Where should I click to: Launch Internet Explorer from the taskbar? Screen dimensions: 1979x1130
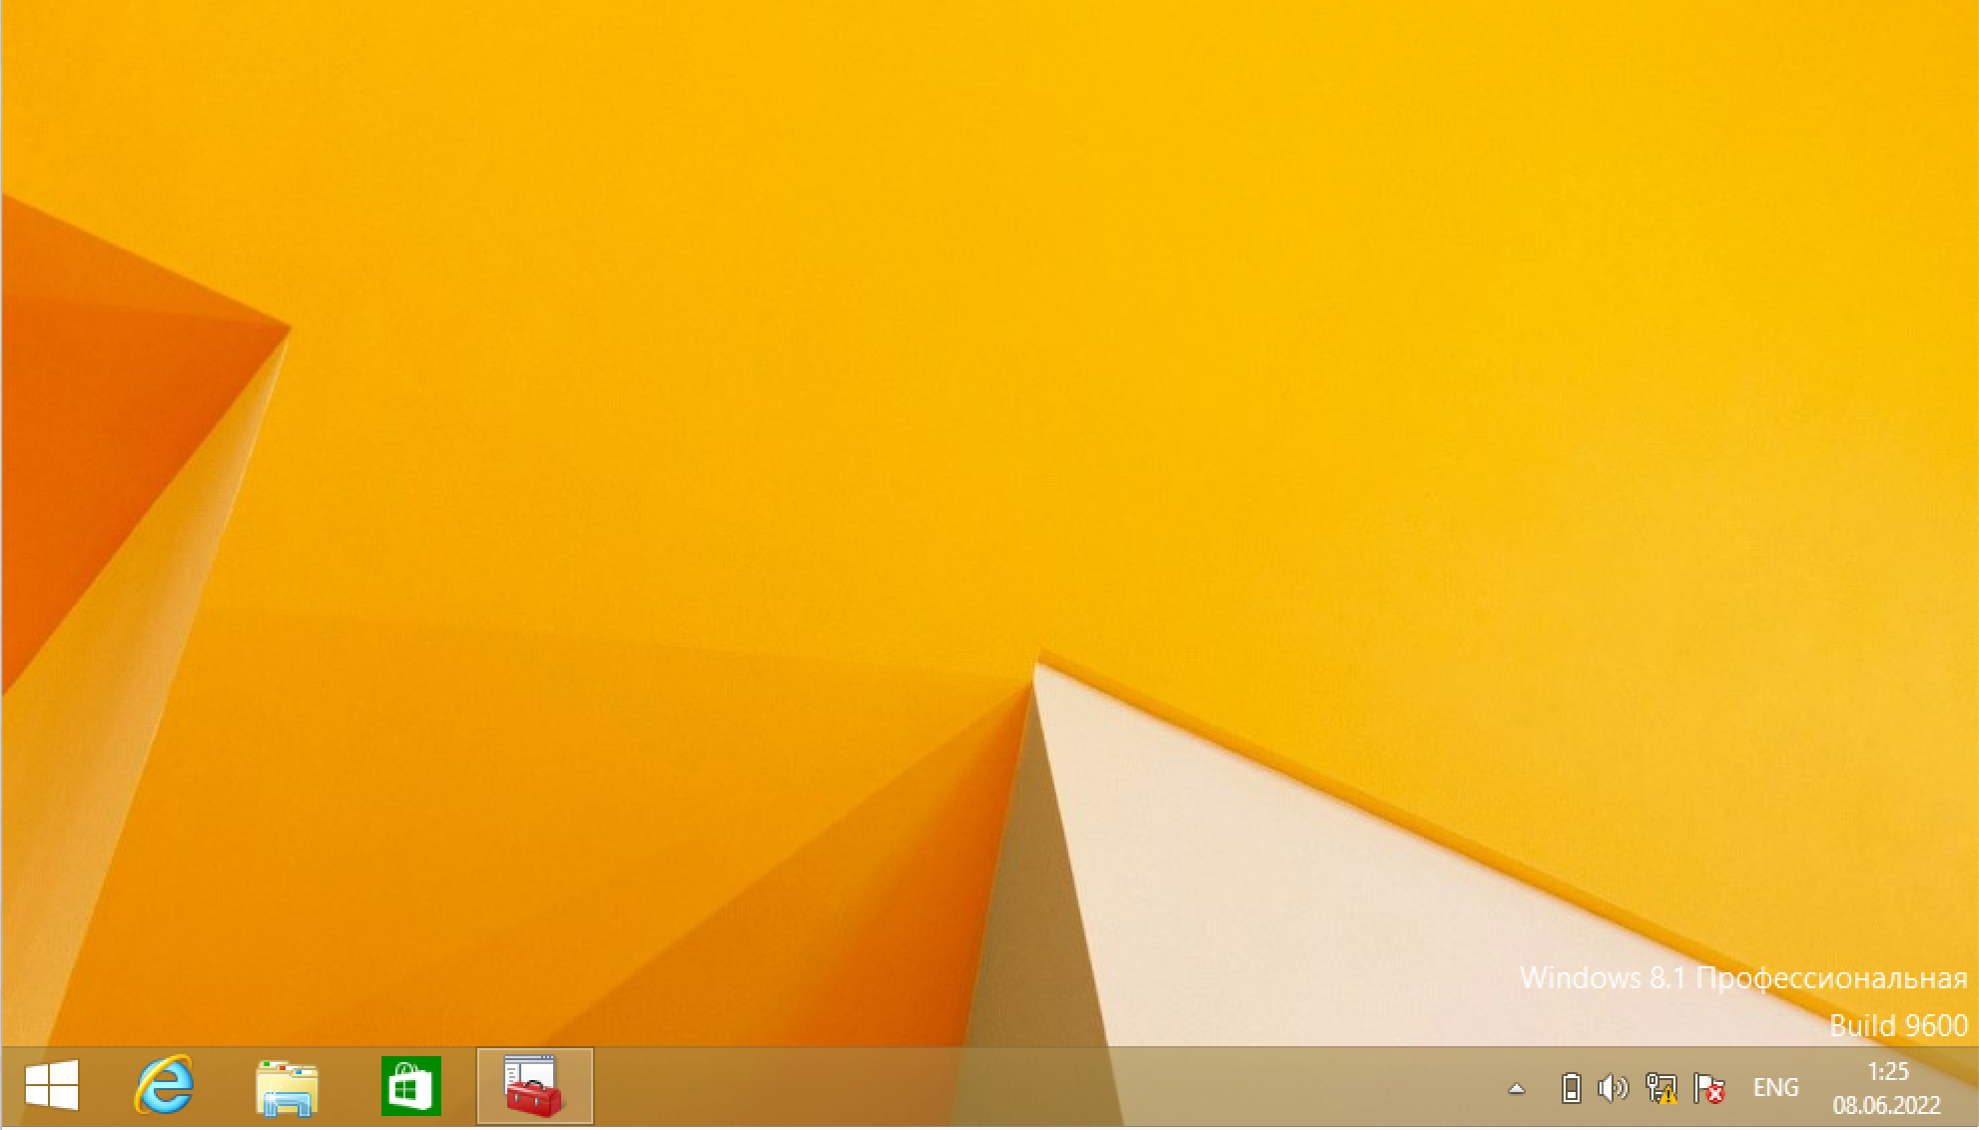pos(164,1086)
